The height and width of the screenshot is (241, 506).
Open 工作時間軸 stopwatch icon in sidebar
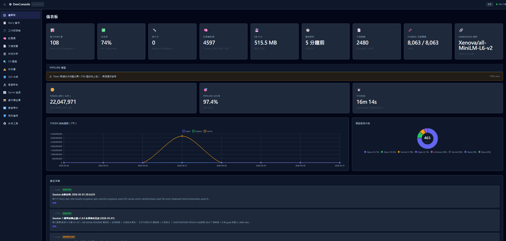point(5,31)
